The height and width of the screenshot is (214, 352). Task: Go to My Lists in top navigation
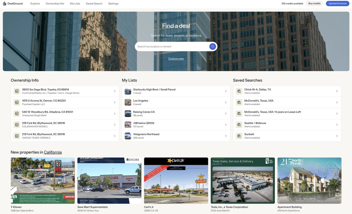point(75,4)
